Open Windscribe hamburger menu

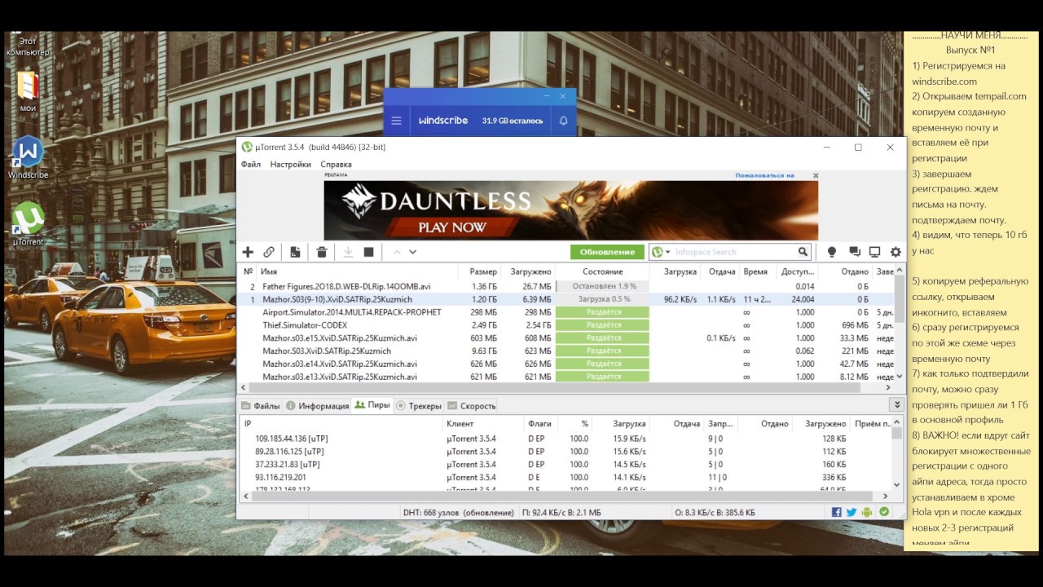click(x=396, y=121)
